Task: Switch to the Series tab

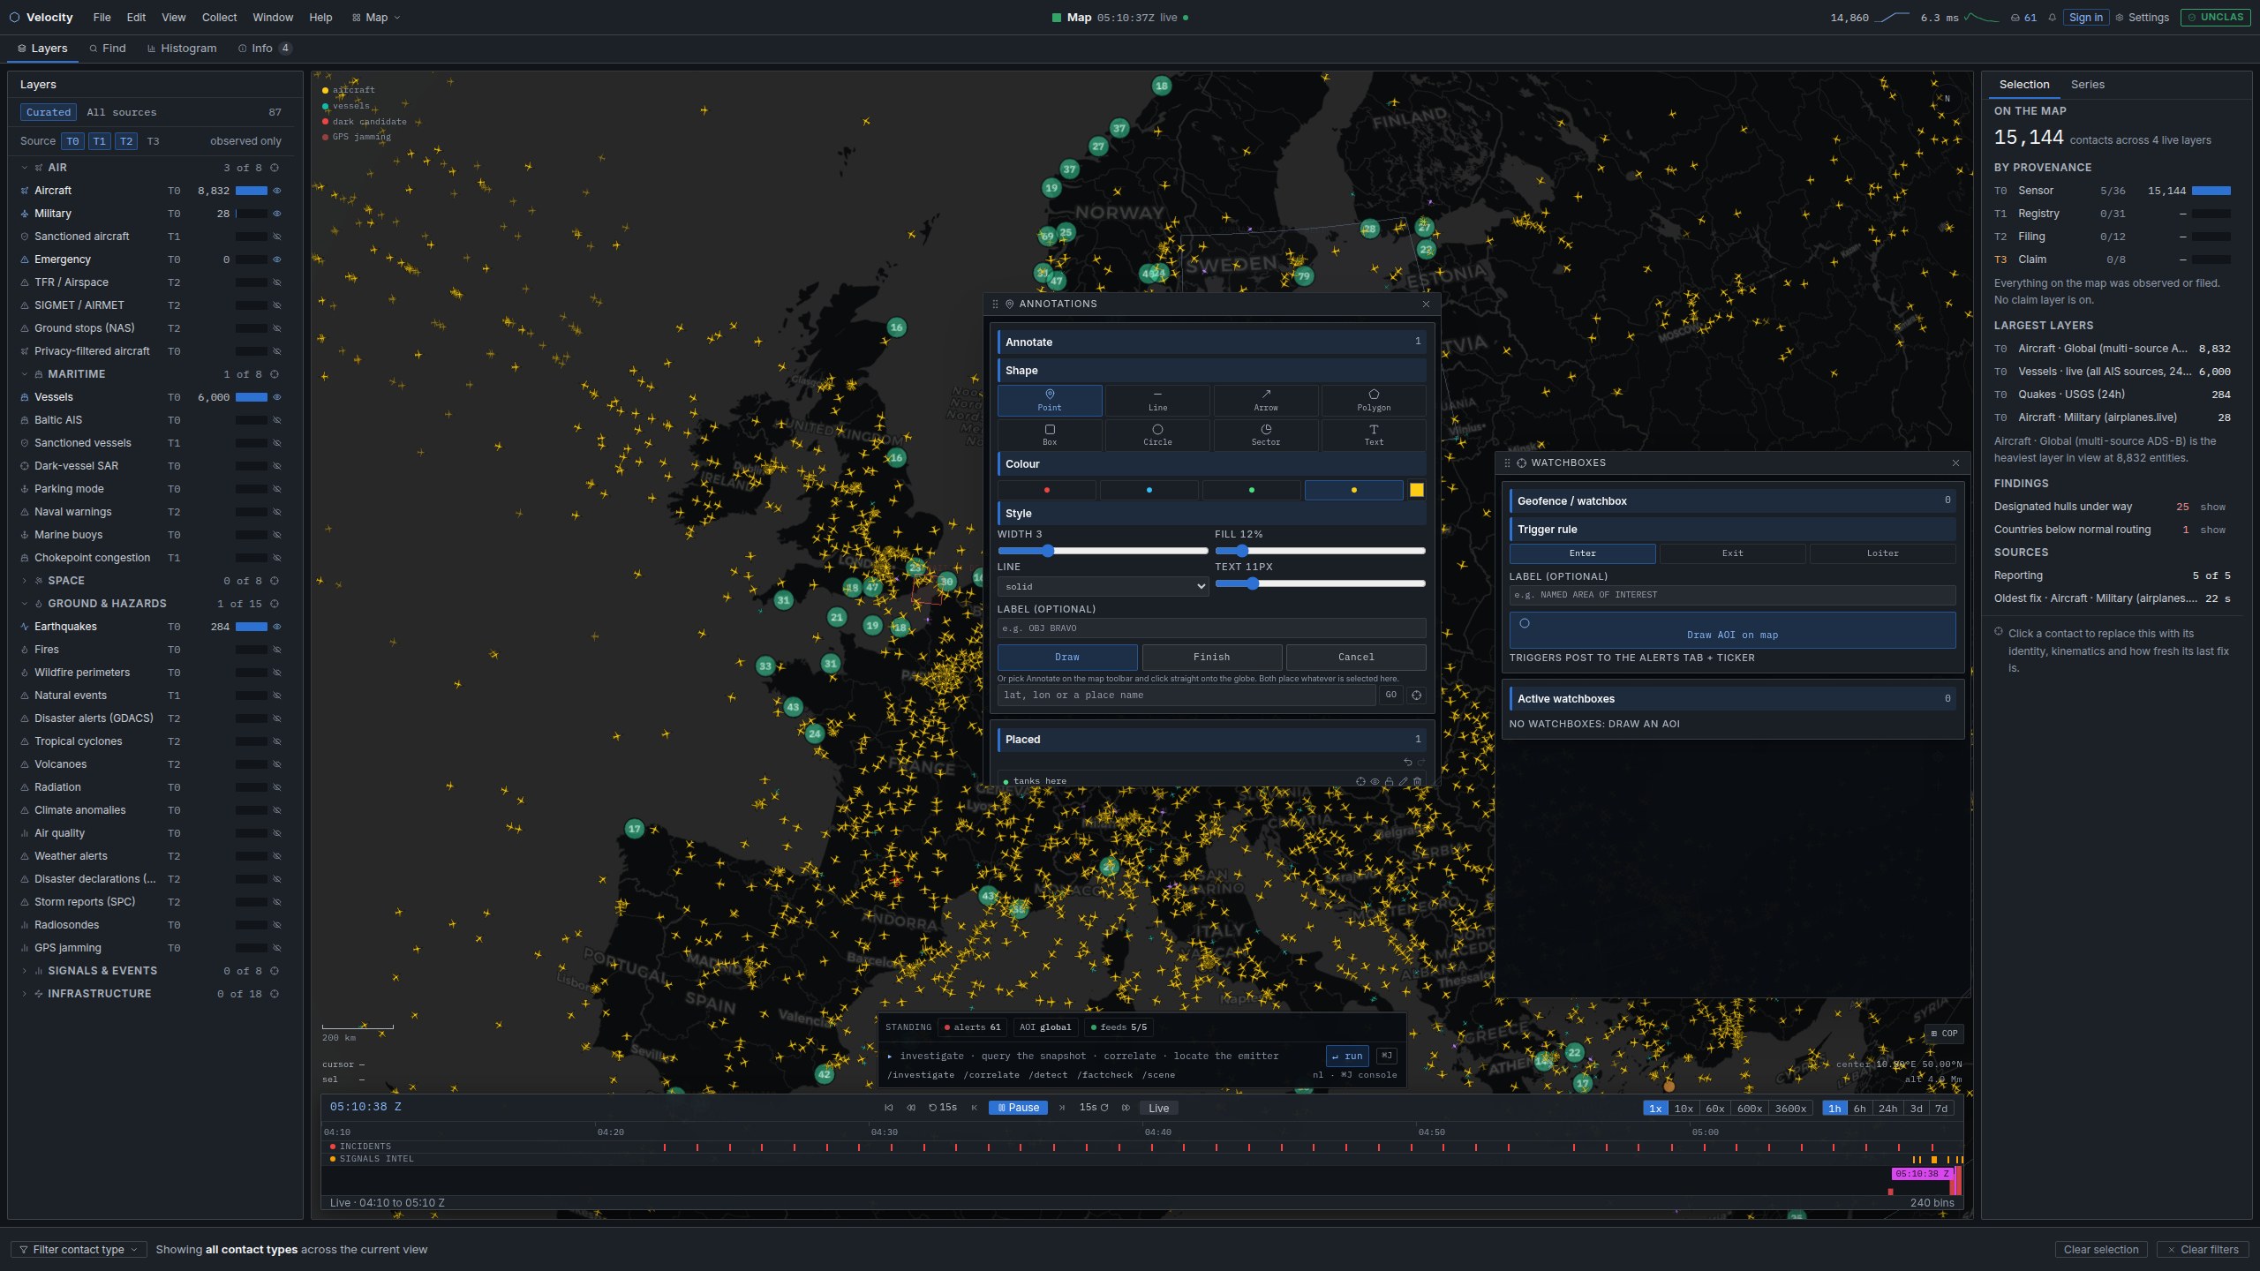Action: [2087, 85]
